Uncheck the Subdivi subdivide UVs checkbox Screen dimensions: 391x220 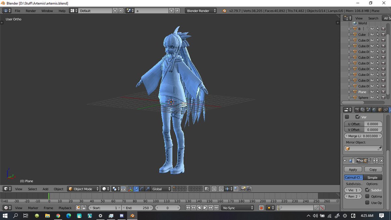click(x=367, y=190)
